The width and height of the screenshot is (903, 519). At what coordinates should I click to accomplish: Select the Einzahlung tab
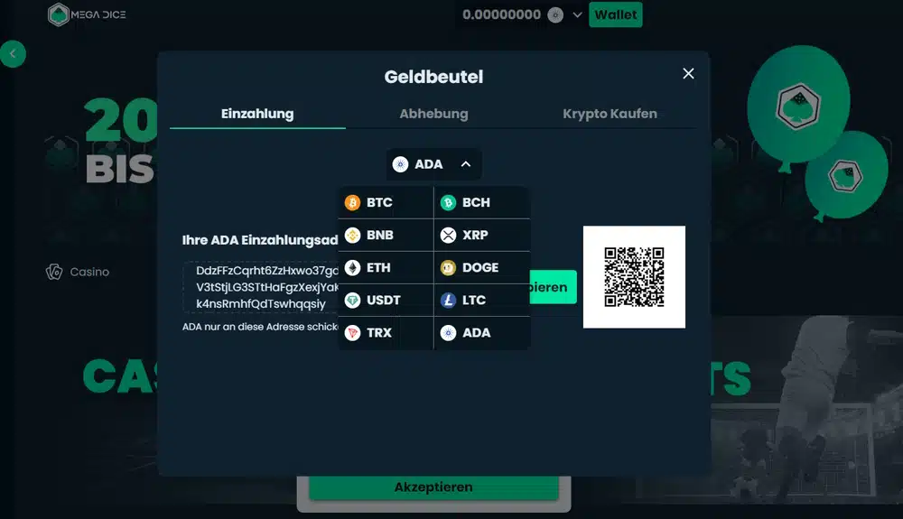(x=257, y=114)
